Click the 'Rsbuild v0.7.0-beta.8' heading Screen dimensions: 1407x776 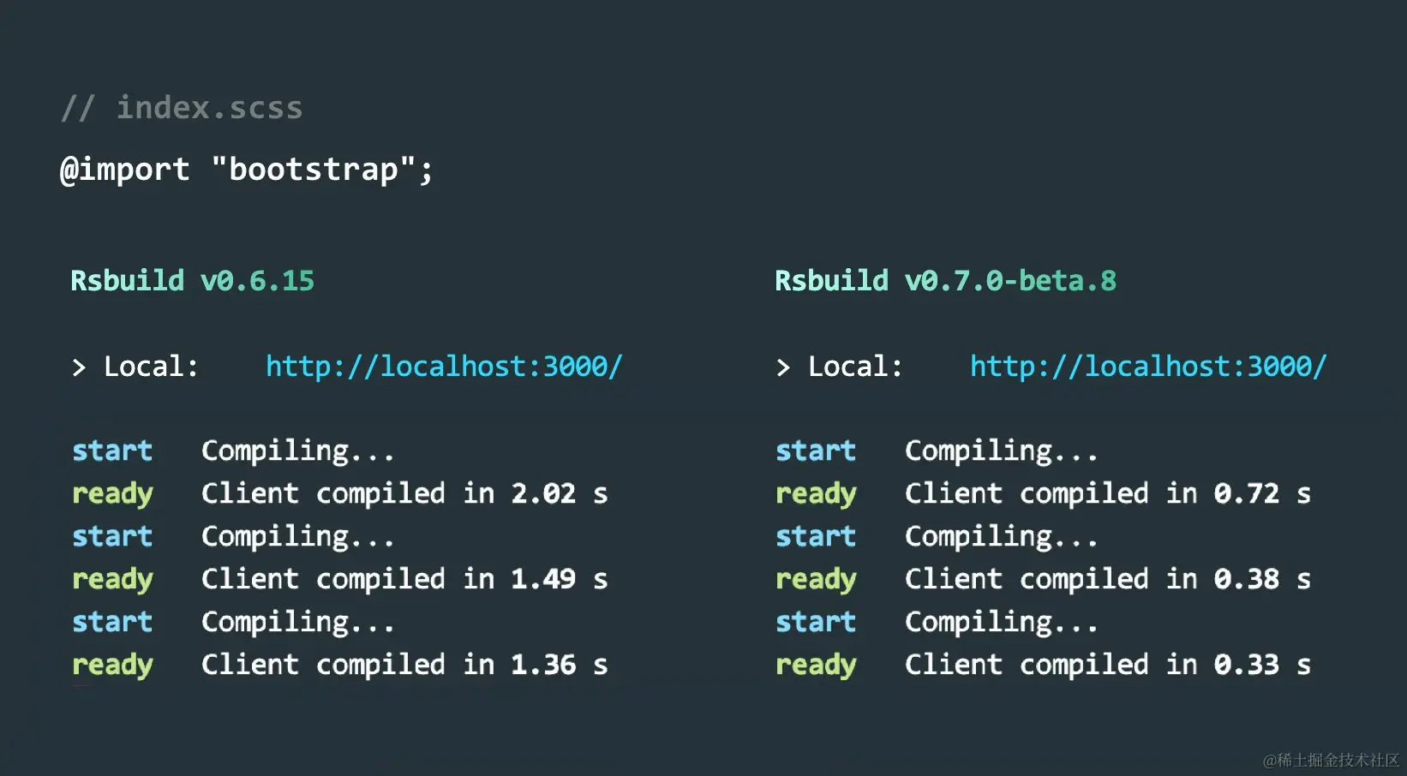(946, 281)
